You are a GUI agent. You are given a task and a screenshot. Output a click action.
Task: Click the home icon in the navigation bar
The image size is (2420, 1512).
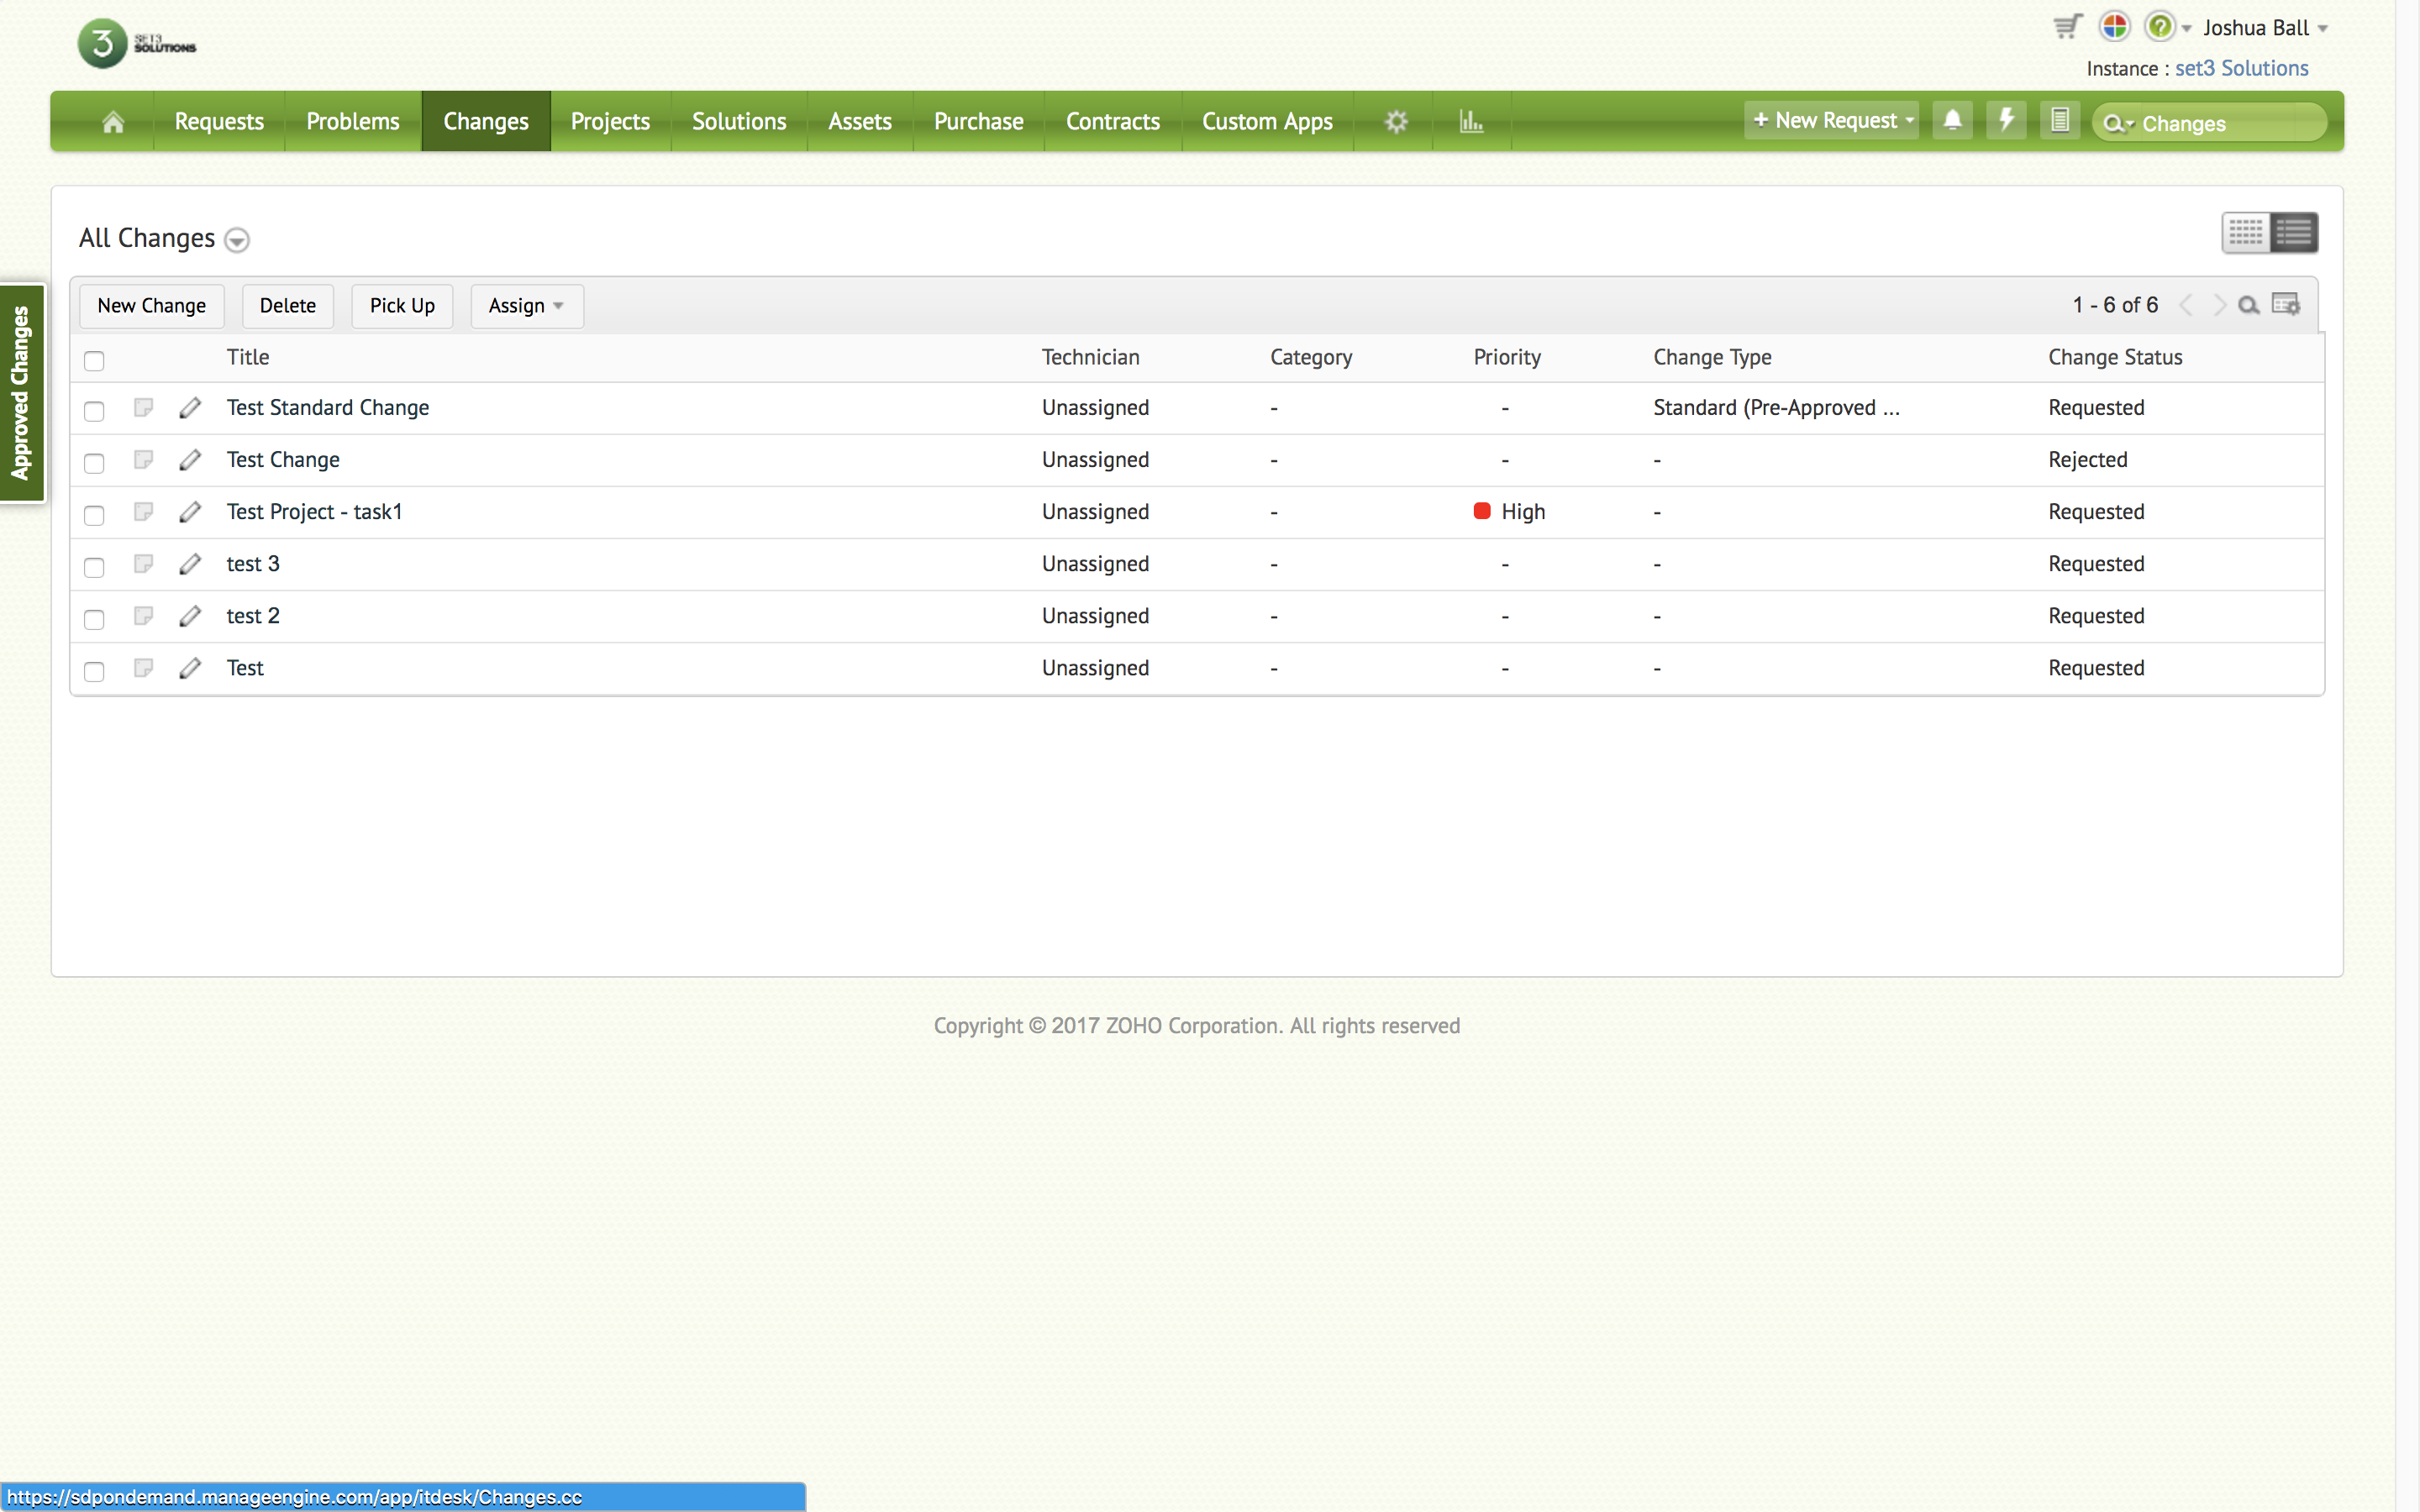point(113,122)
